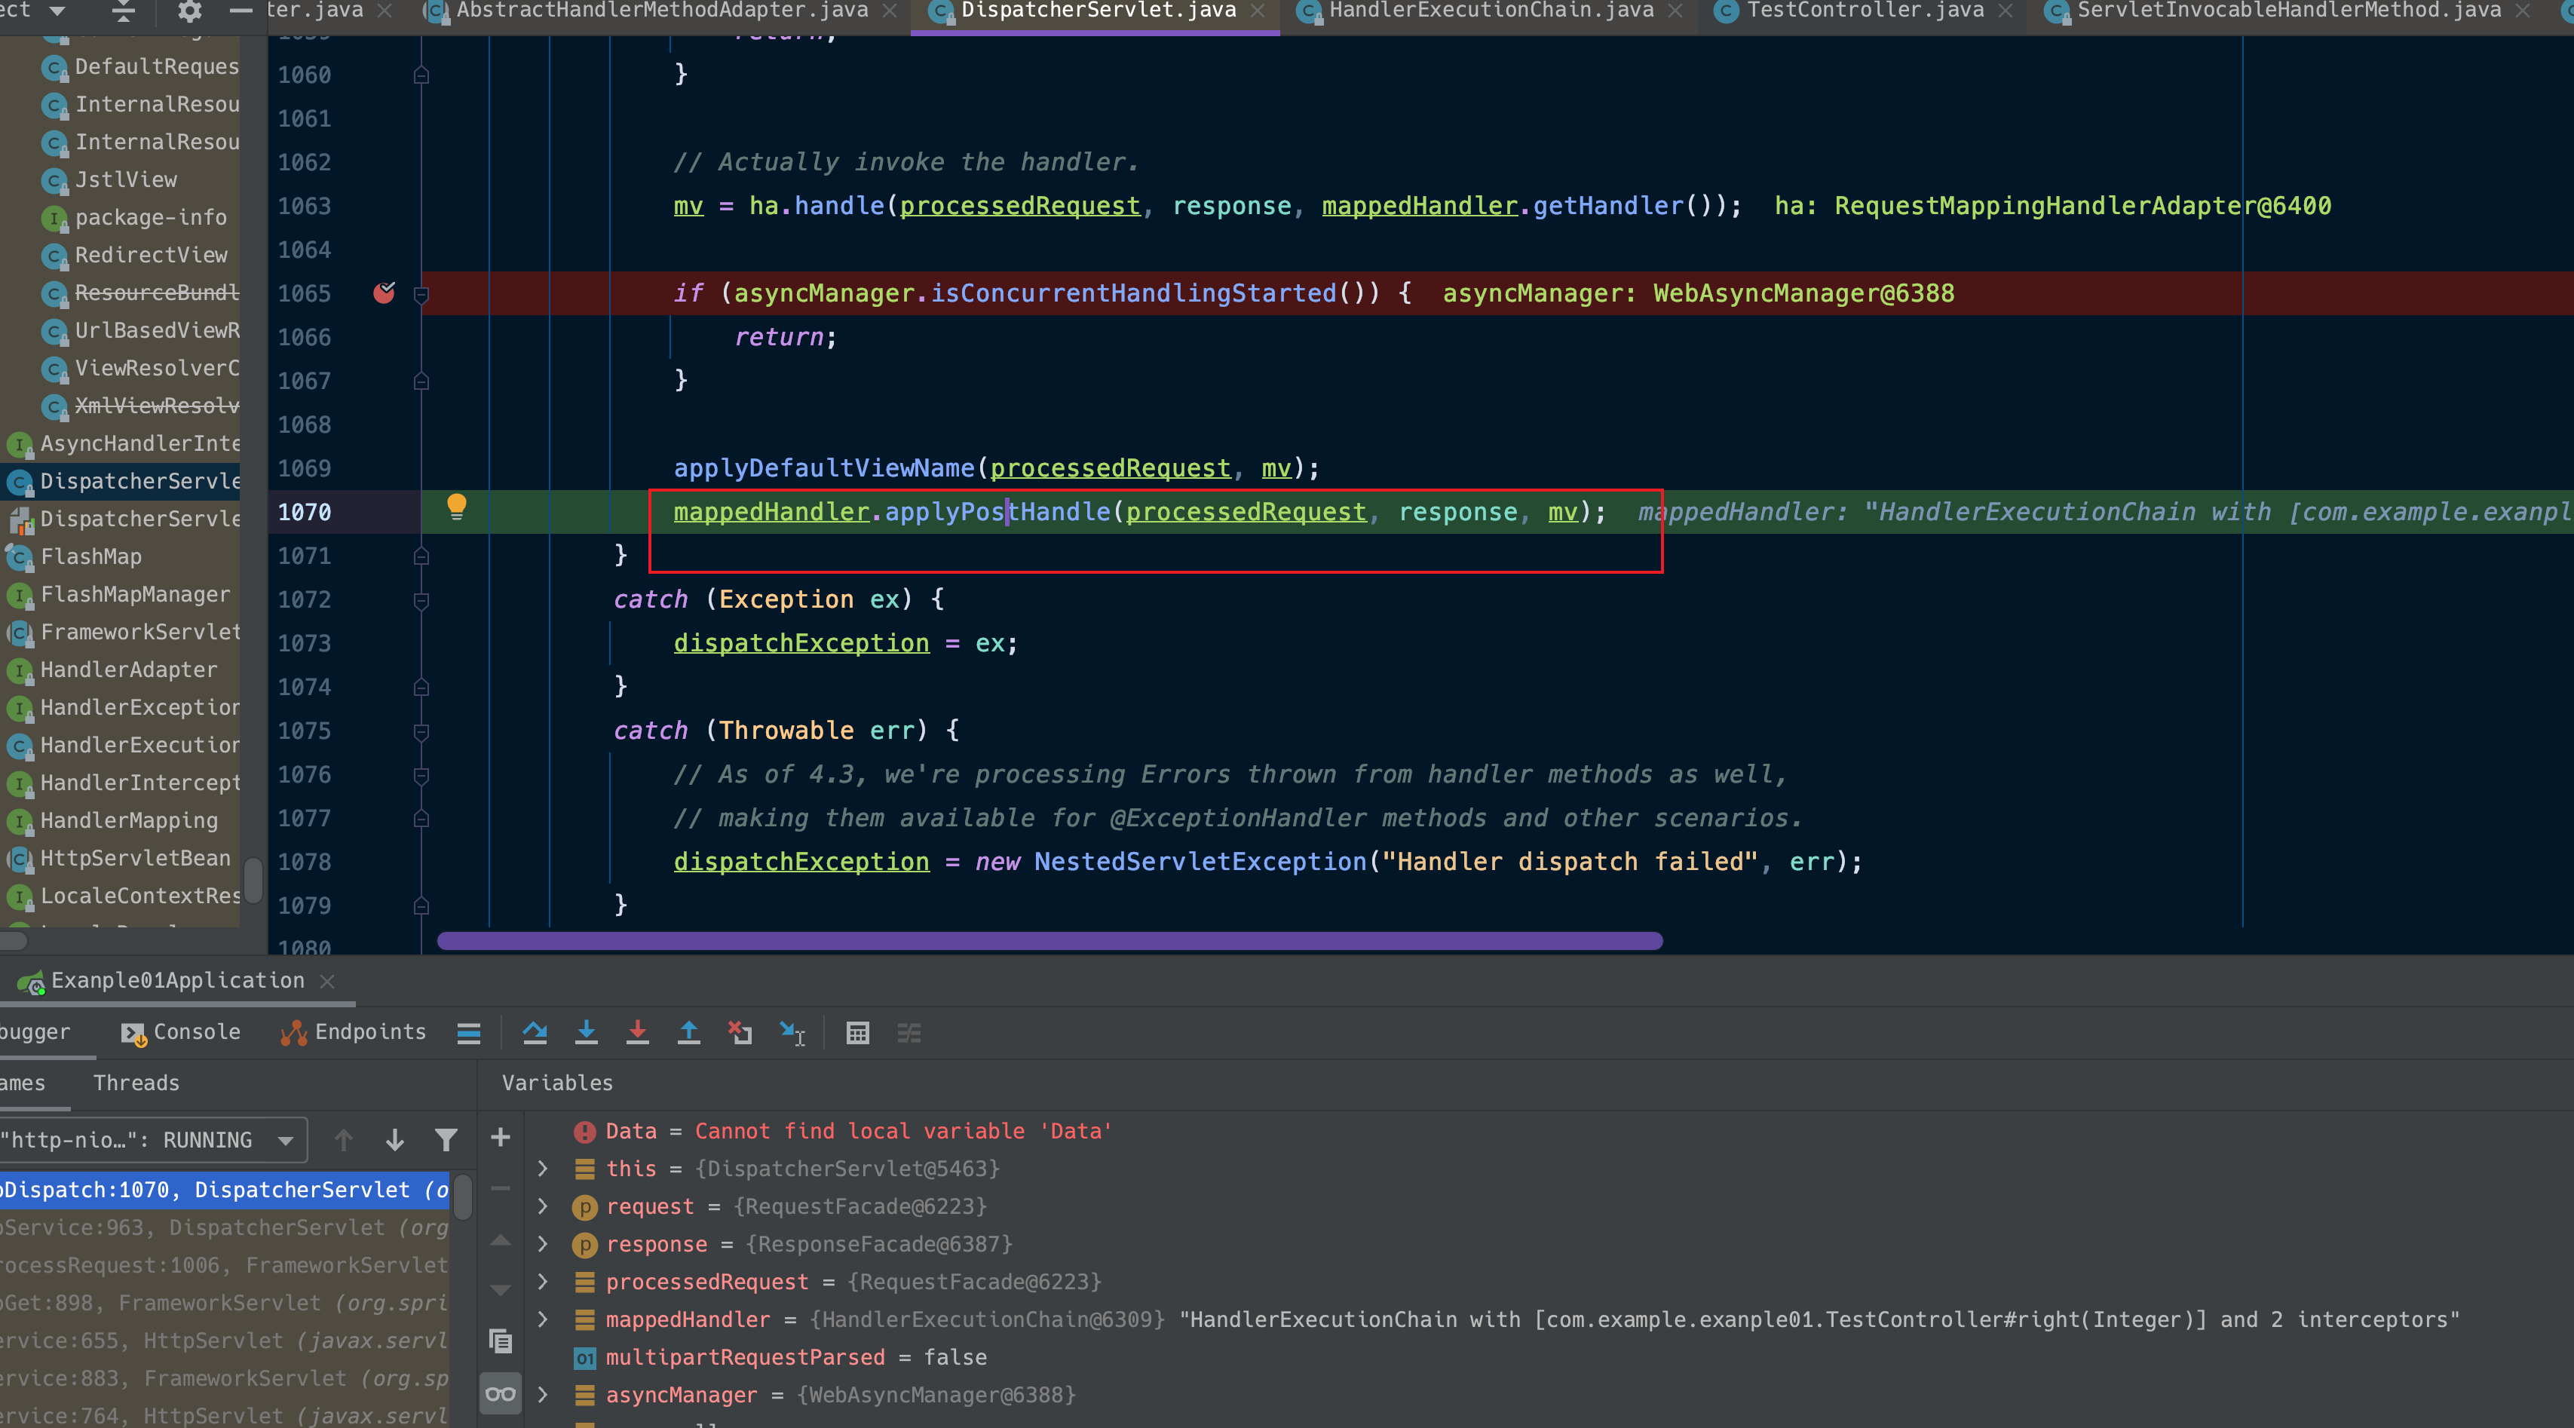Screen dimensions: 2574x1428
Task: Click the project panel settings gear
Action: (x=188, y=11)
